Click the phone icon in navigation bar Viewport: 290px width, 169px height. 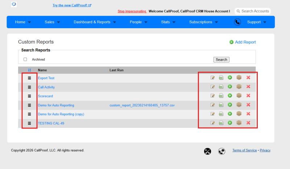237,22
